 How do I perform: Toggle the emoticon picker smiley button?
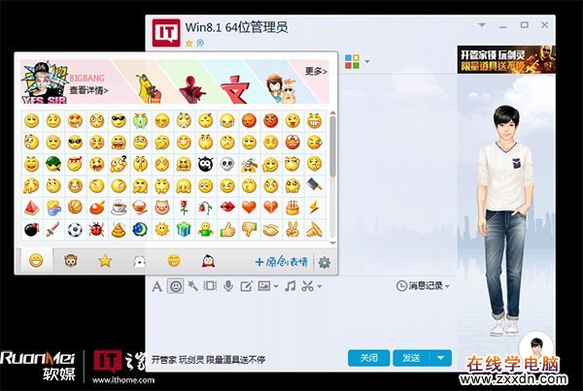tap(176, 286)
